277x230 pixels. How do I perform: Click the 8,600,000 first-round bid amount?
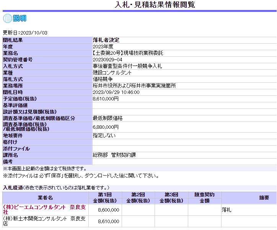click(x=109, y=210)
